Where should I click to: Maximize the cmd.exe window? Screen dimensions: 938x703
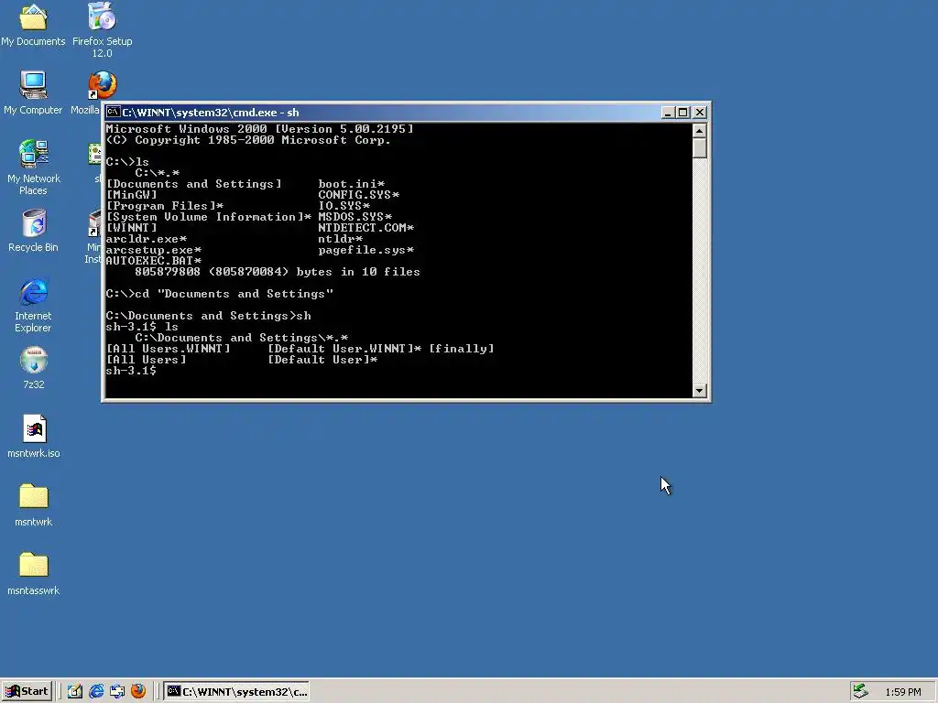click(682, 113)
